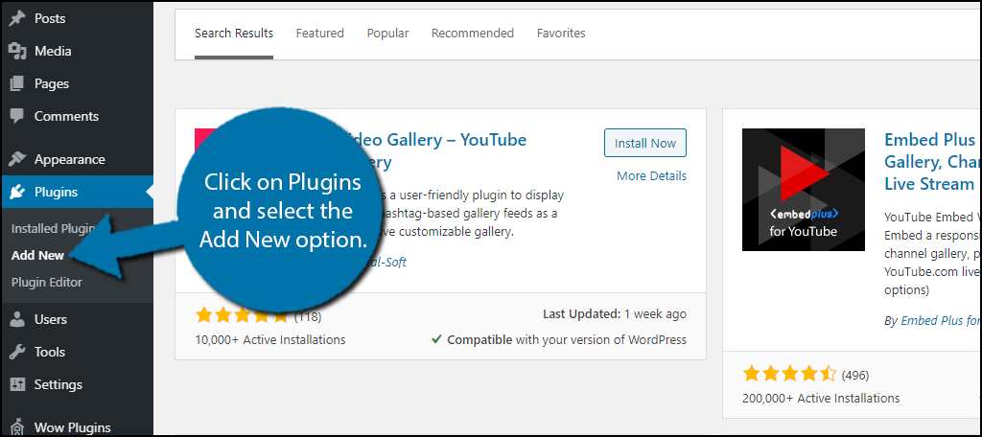Open Media via its sidebar icon
The image size is (982, 437).
[17, 52]
